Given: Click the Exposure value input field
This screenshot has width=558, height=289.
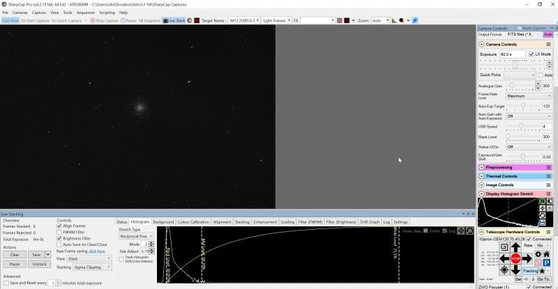Looking at the screenshot, I should tap(512, 54).
